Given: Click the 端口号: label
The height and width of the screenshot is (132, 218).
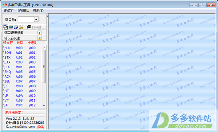Looking at the screenshot, I should pyautogui.click(x=11, y=20).
